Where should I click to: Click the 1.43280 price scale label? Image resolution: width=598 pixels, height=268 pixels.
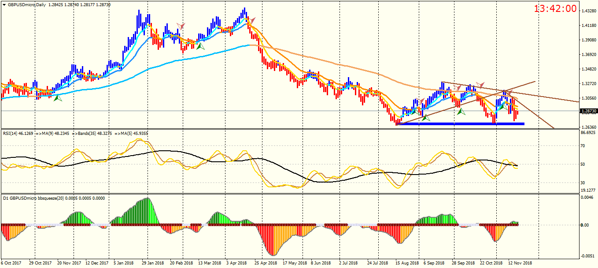pyautogui.click(x=589, y=11)
